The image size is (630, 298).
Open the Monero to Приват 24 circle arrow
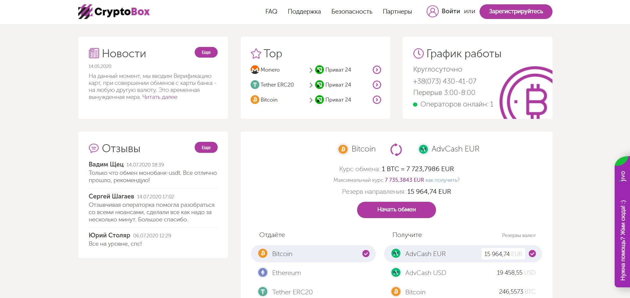[x=377, y=70]
